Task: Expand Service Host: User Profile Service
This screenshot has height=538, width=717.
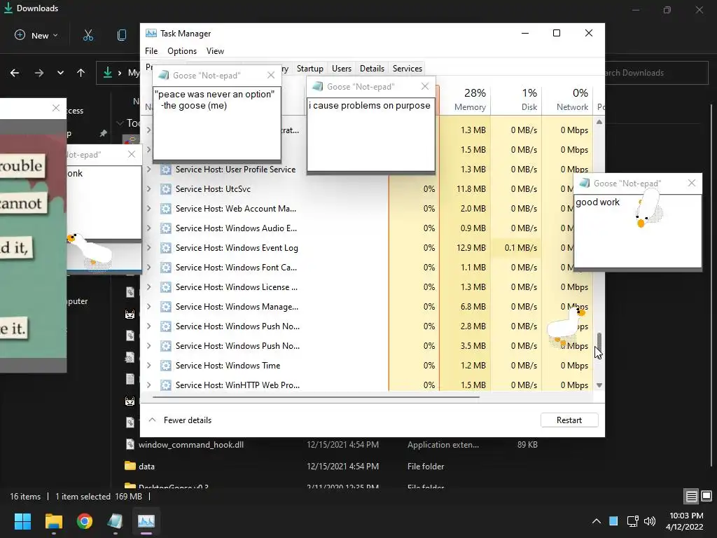Action: coord(148,170)
